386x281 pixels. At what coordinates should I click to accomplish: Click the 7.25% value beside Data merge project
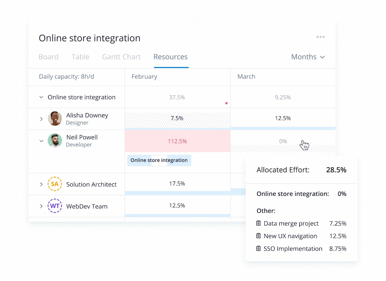tap(338, 223)
